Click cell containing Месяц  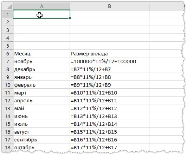pos(42,53)
